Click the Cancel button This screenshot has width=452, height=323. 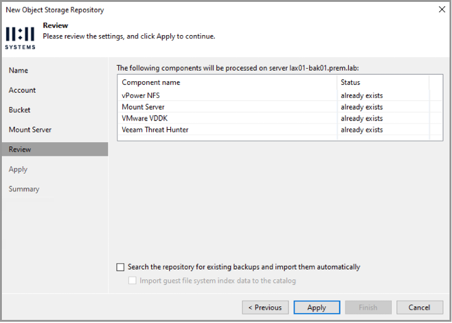419,308
